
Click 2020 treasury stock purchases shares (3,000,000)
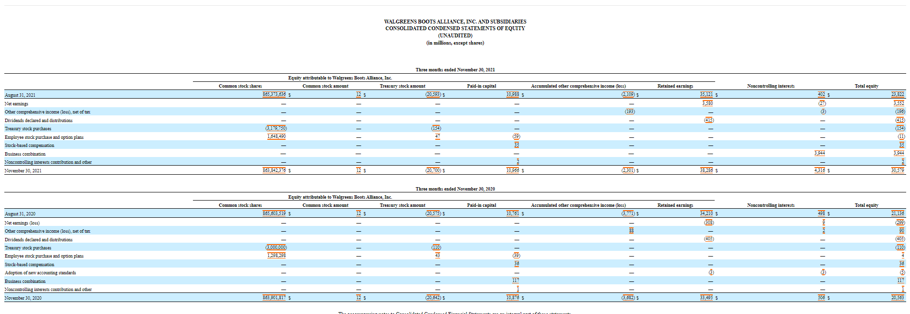click(x=276, y=247)
